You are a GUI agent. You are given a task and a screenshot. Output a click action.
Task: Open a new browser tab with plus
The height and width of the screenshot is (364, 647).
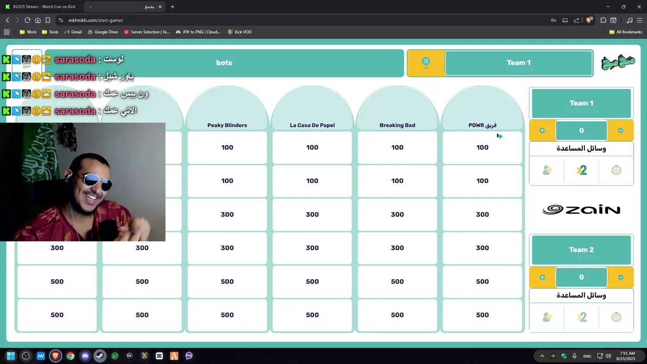(x=172, y=7)
